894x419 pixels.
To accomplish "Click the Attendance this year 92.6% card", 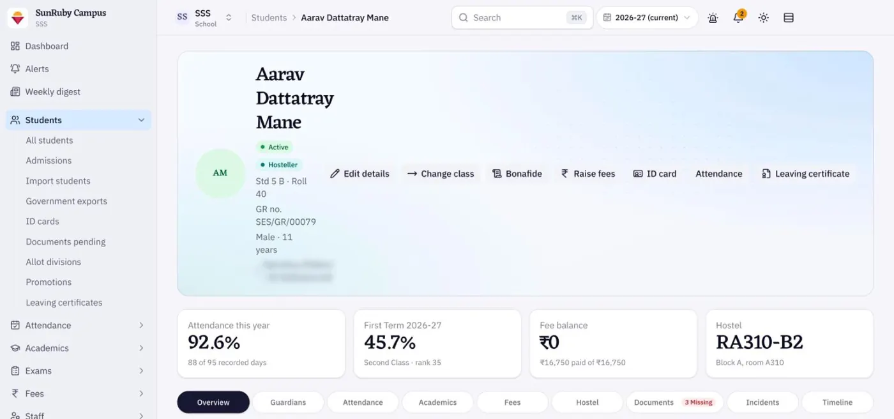I will (261, 344).
